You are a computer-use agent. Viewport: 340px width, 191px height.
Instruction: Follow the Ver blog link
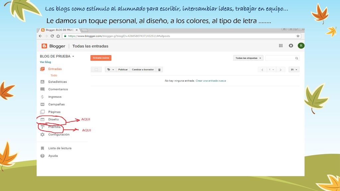pos(45,62)
